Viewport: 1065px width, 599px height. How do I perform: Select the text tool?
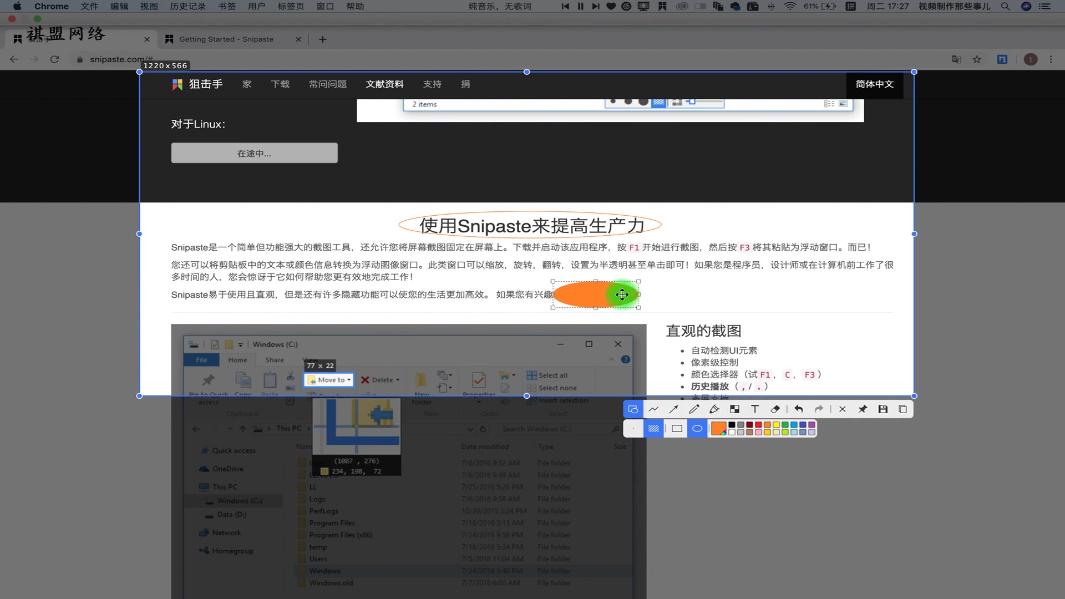[755, 409]
